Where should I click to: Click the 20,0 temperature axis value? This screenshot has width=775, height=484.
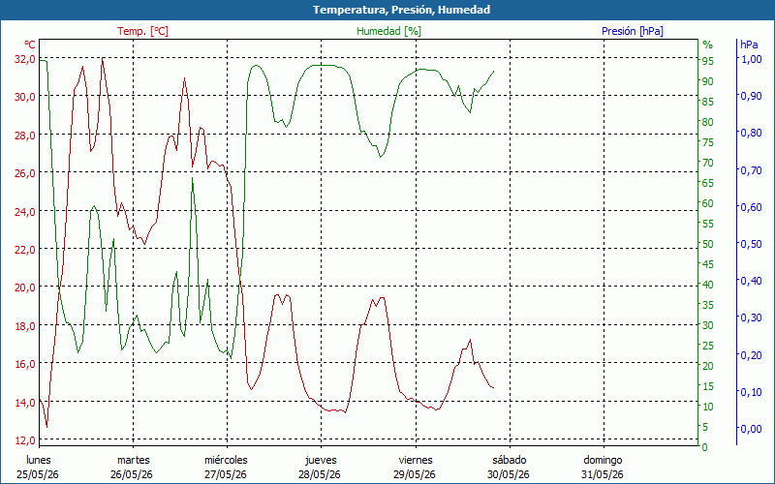coord(25,287)
